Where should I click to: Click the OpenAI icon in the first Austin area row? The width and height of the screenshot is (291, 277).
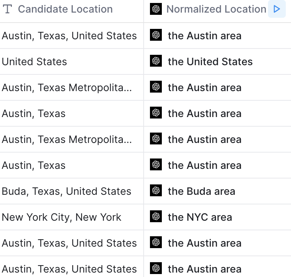(x=156, y=35)
